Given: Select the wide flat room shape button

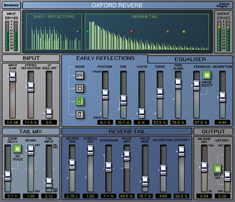Looking at the screenshot, I should click(x=80, y=75).
